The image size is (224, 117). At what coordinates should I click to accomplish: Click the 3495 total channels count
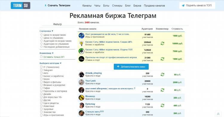pyautogui.click(x=87, y=22)
